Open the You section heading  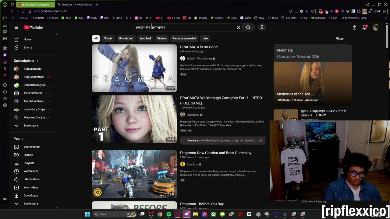tap(19, 139)
